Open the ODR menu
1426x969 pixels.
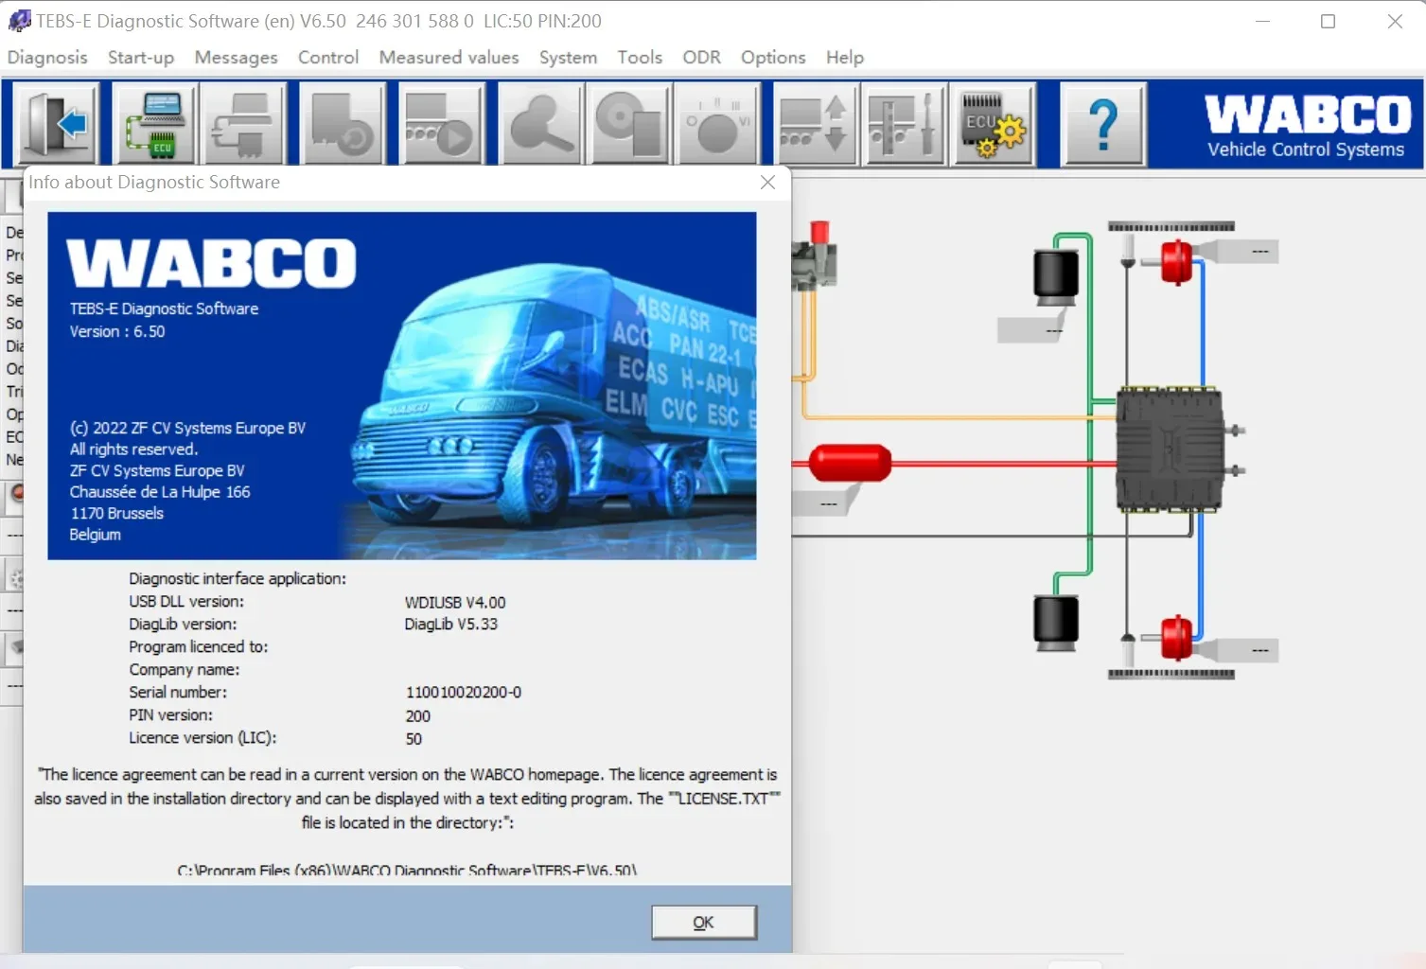click(x=701, y=57)
